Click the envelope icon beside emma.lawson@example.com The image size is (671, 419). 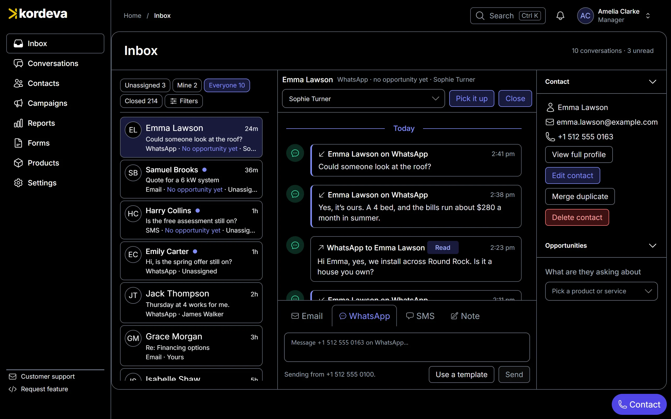[550, 122]
